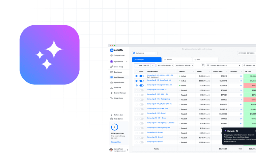The height and width of the screenshot is (153, 256).
Task: Enable the Campaign 9 toggle switch
Action: [141, 114]
